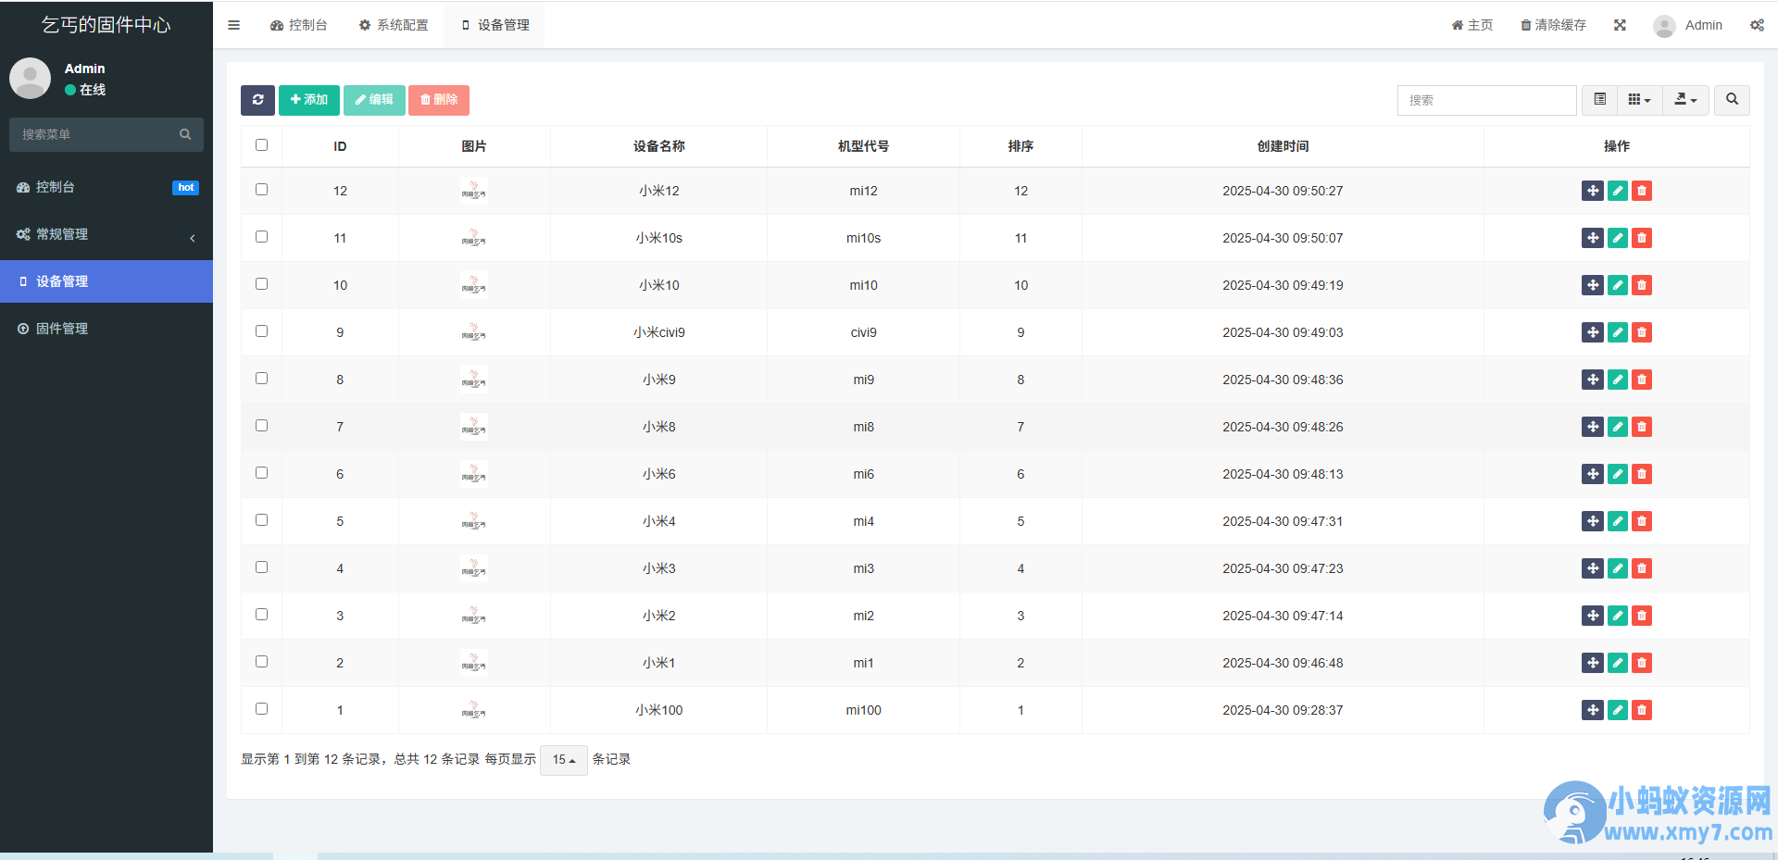The height and width of the screenshot is (860, 1778).
Task: Check the row checkbox for ID 1
Action: [261, 708]
